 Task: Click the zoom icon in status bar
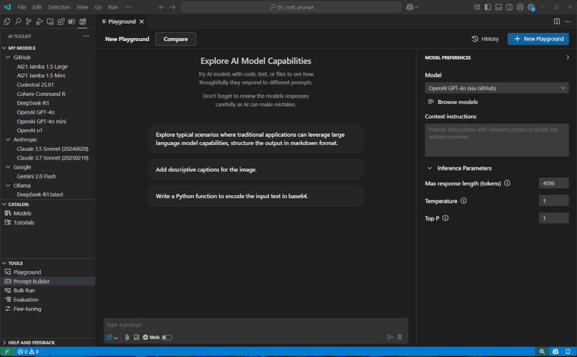click(542, 351)
